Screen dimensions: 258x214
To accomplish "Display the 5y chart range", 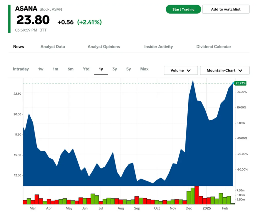I will pos(128,69).
